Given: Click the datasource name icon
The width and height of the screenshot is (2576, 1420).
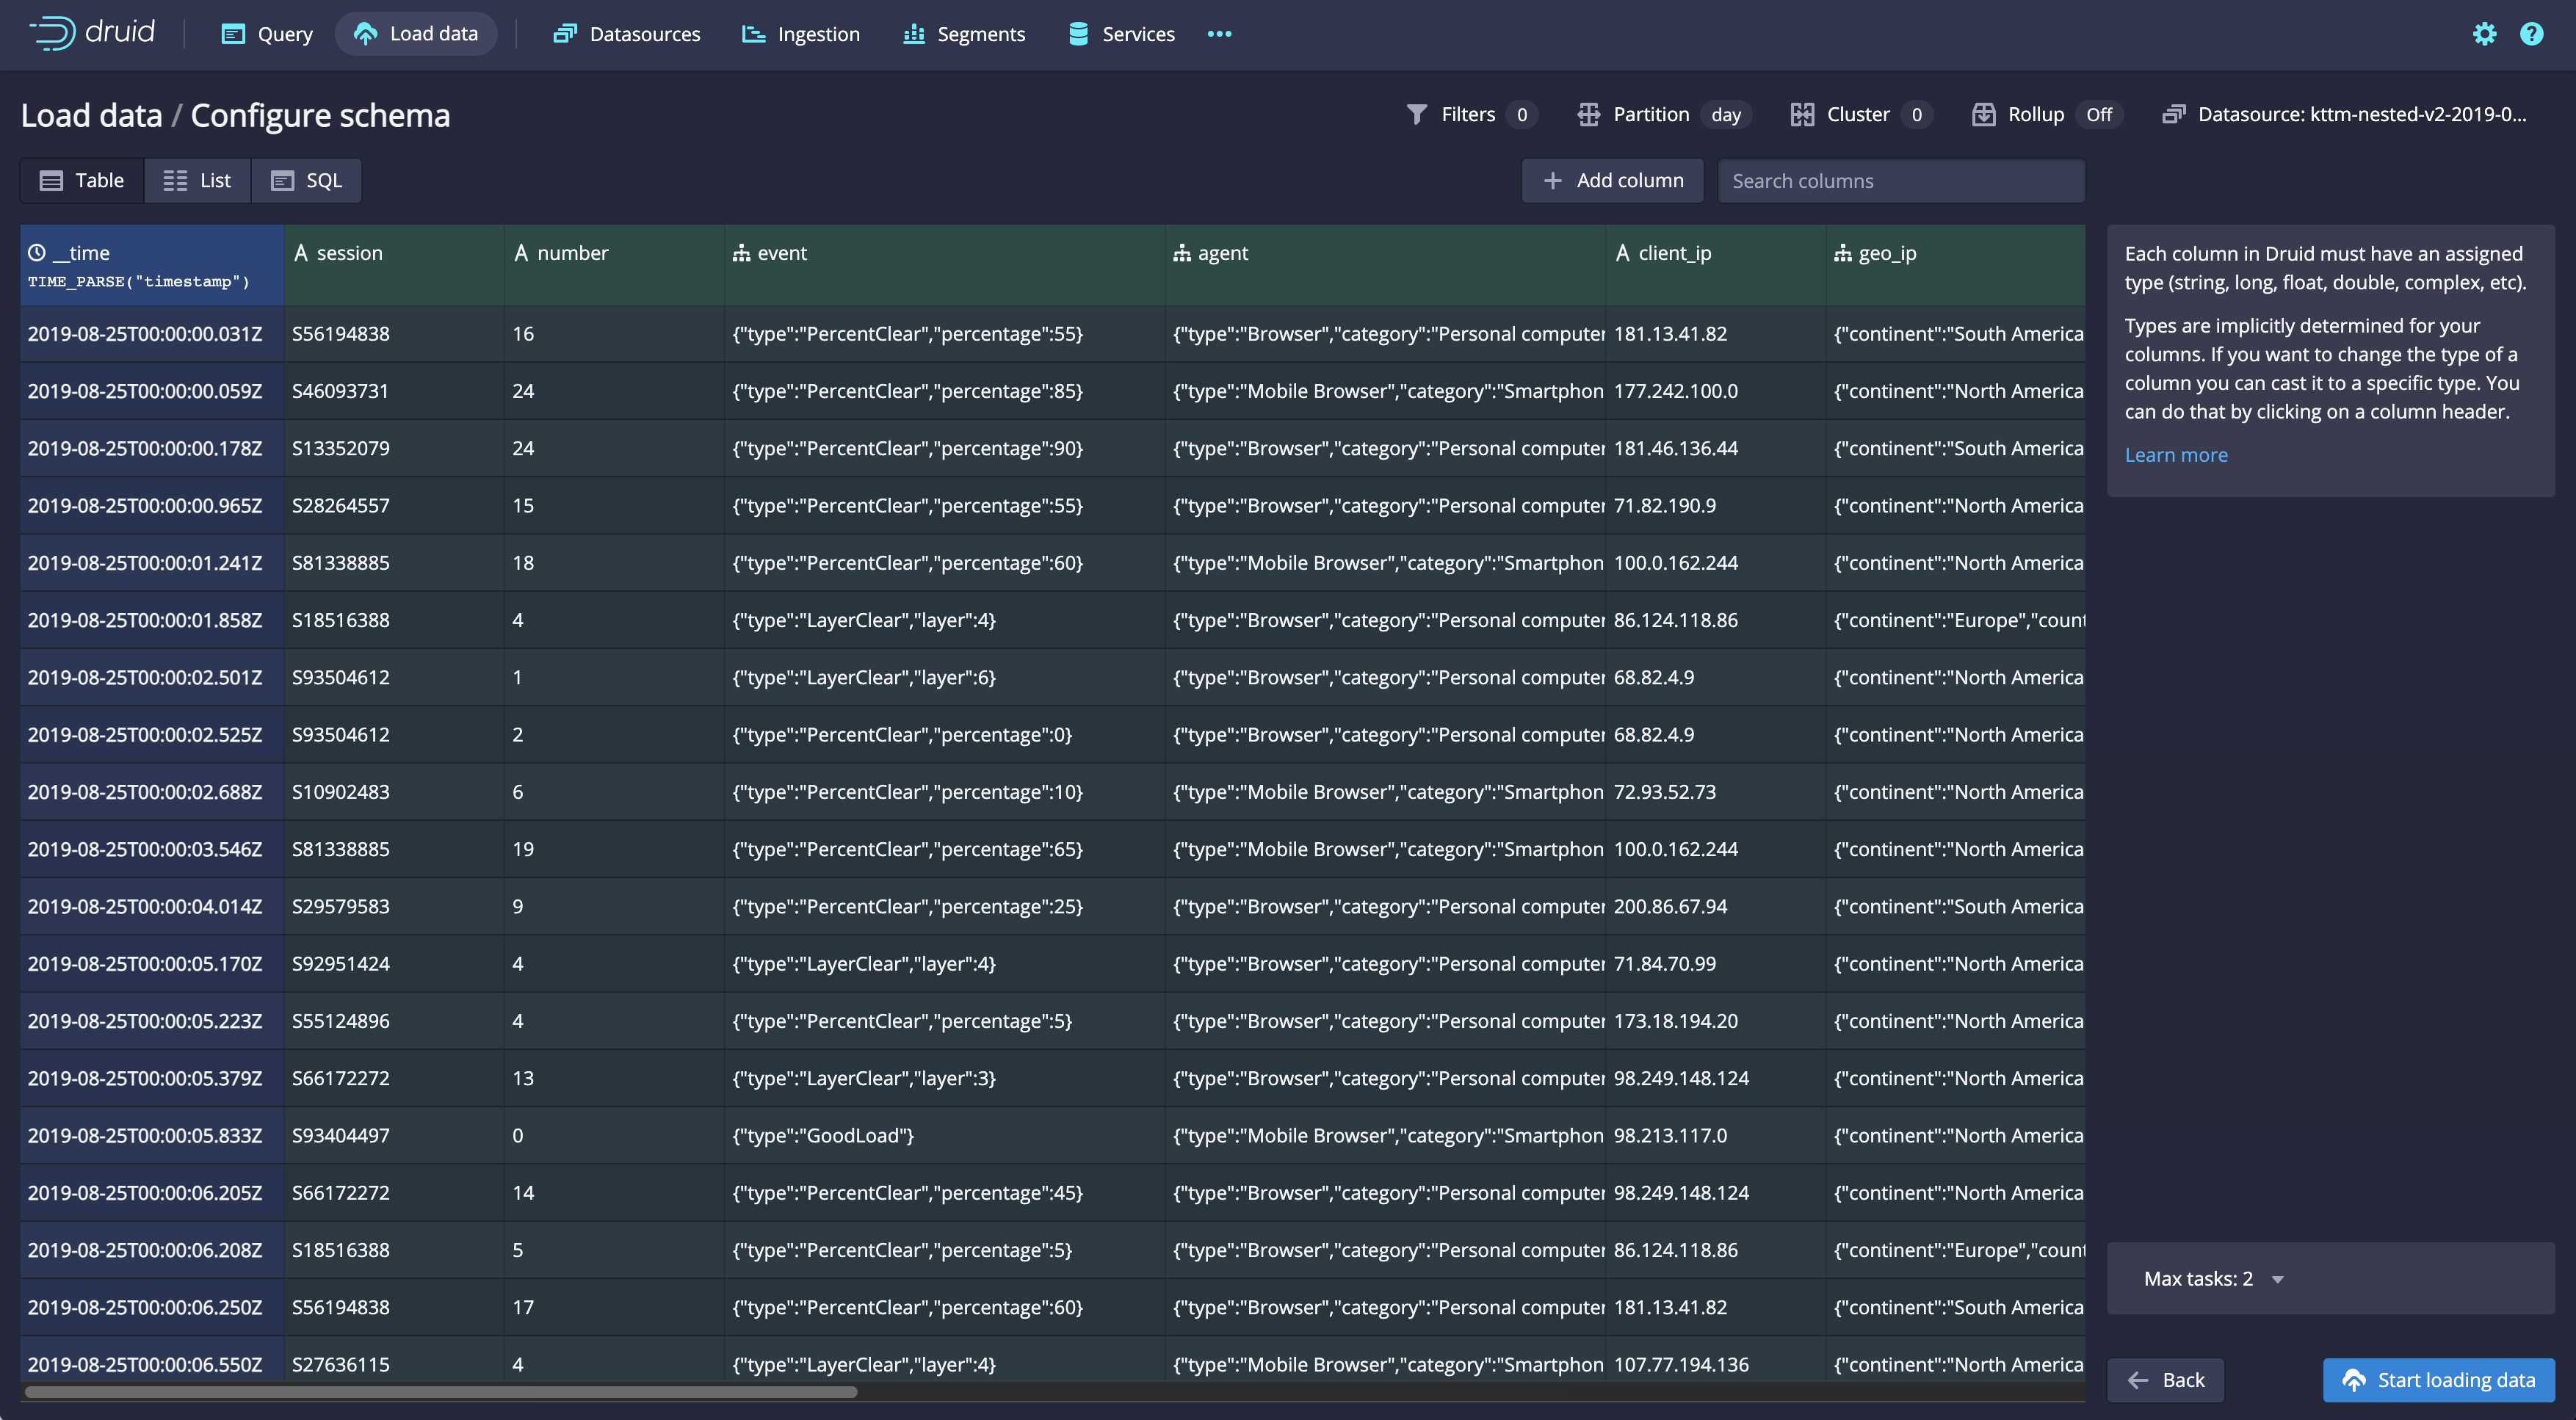Looking at the screenshot, I should click(x=2173, y=114).
